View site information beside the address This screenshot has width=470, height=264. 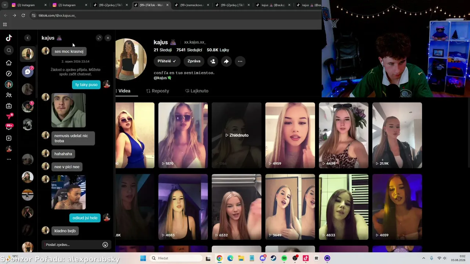tap(33, 15)
